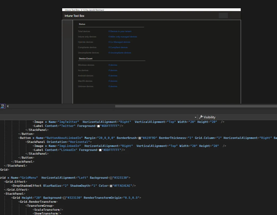277x215 pixels.
Task: Click the wrench icon beside Visibility
Action: coord(201,117)
